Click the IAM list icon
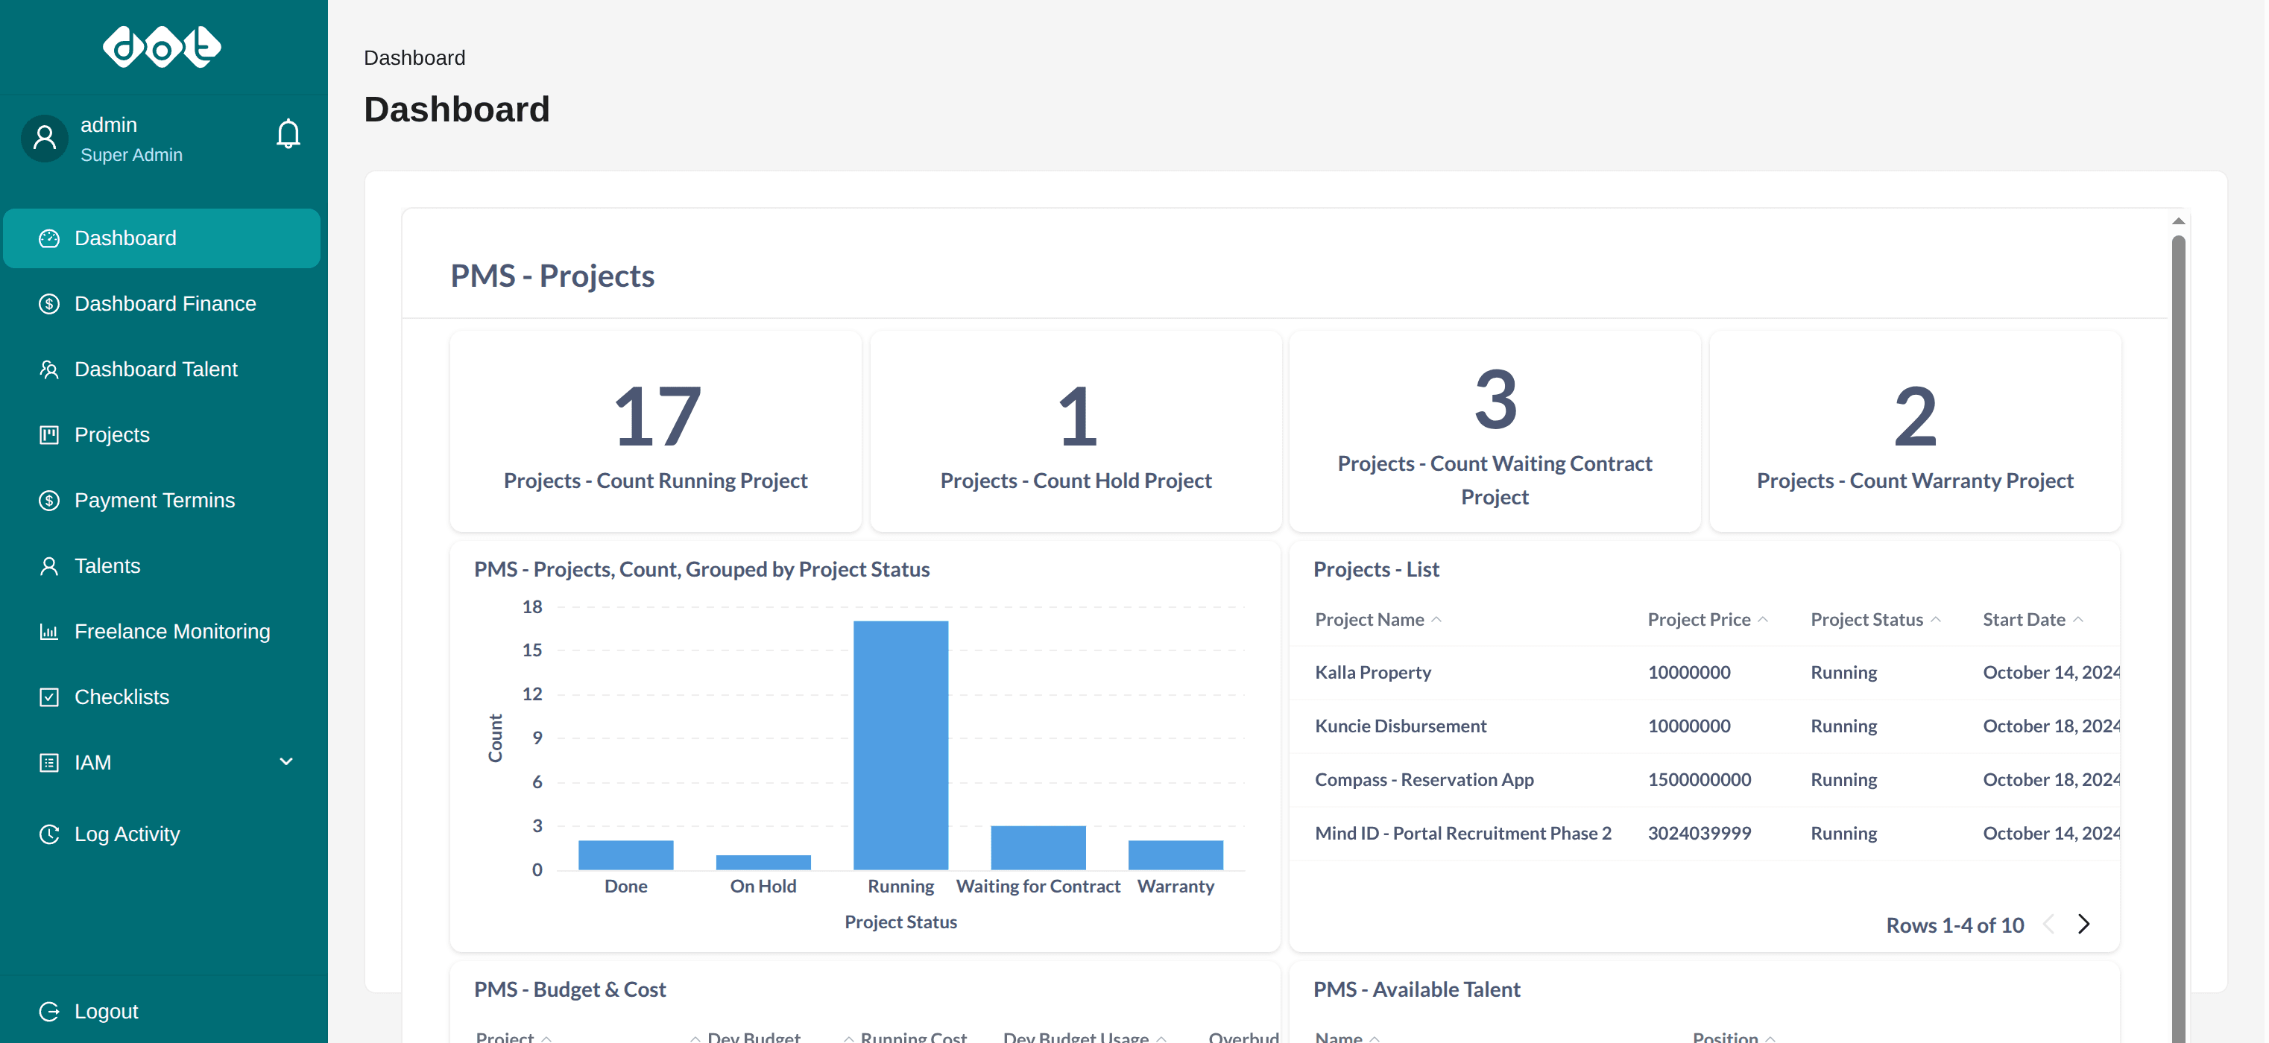This screenshot has height=1043, width=2269. (49, 763)
